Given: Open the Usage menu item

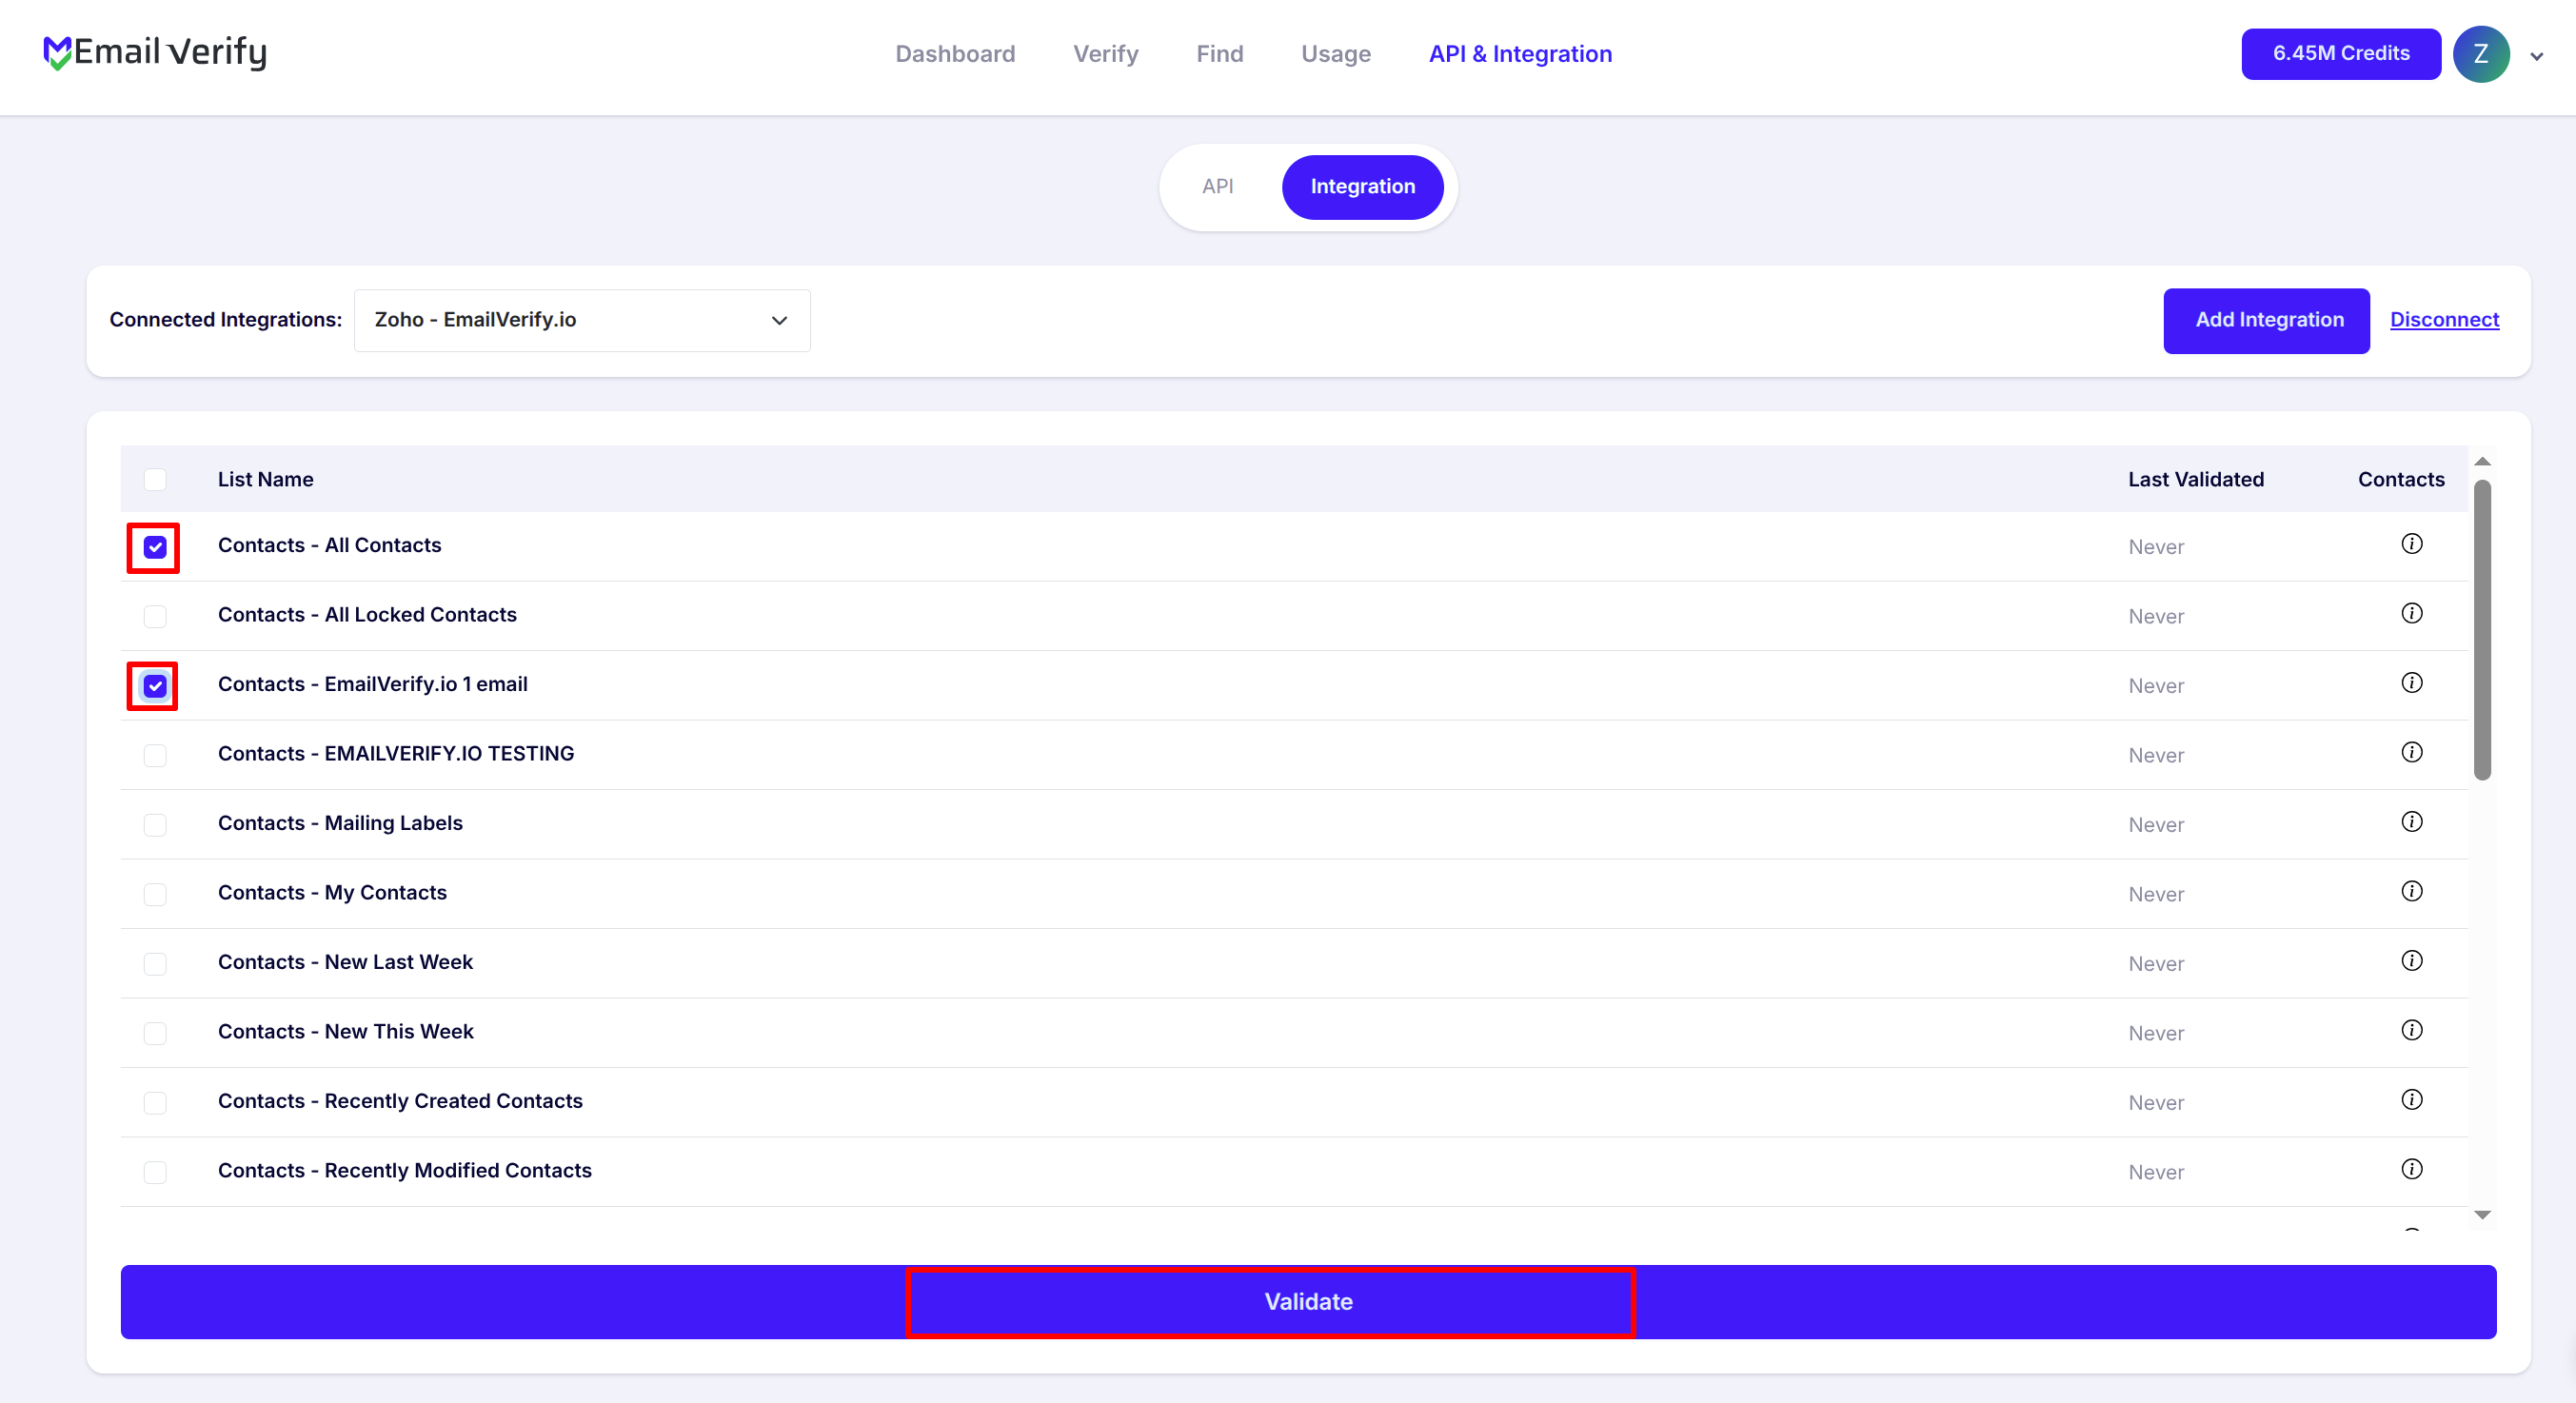Looking at the screenshot, I should tap(1336, 54).
